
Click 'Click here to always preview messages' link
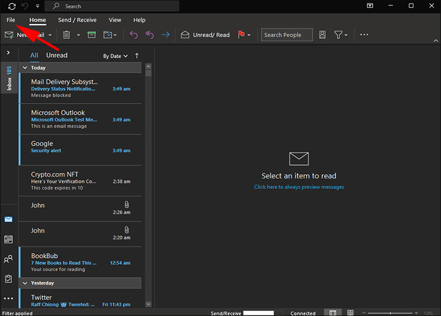click(299, 187)
